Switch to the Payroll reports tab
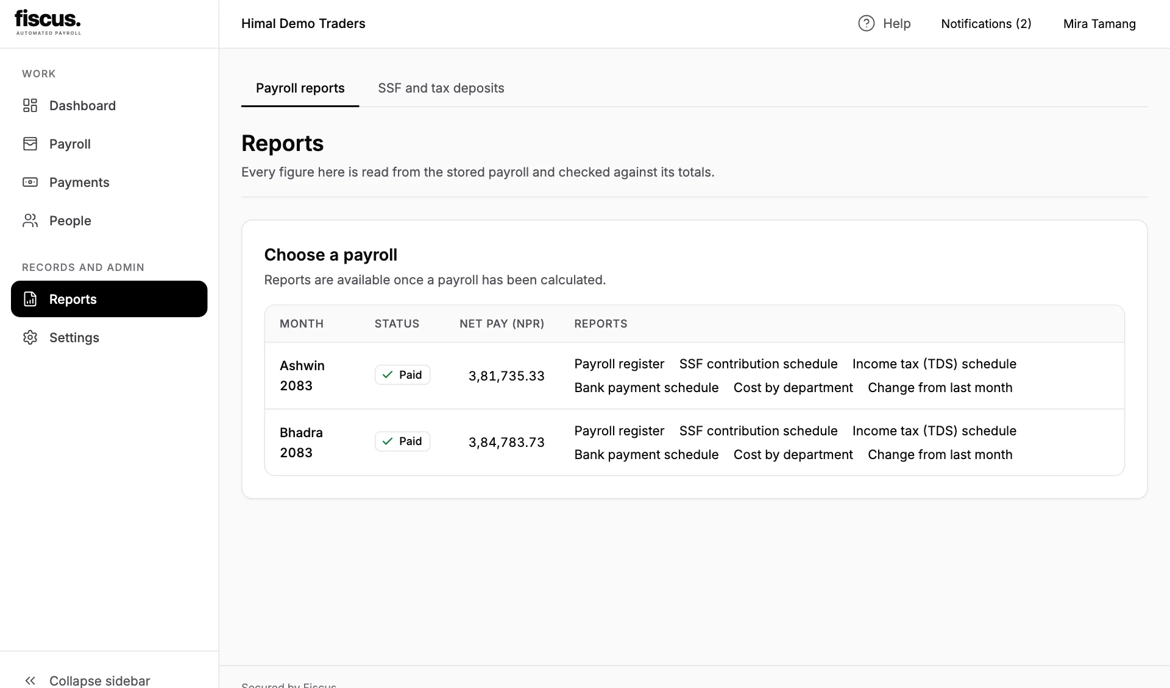Screen dimensions: 1170x688 [x=300, y=88]
